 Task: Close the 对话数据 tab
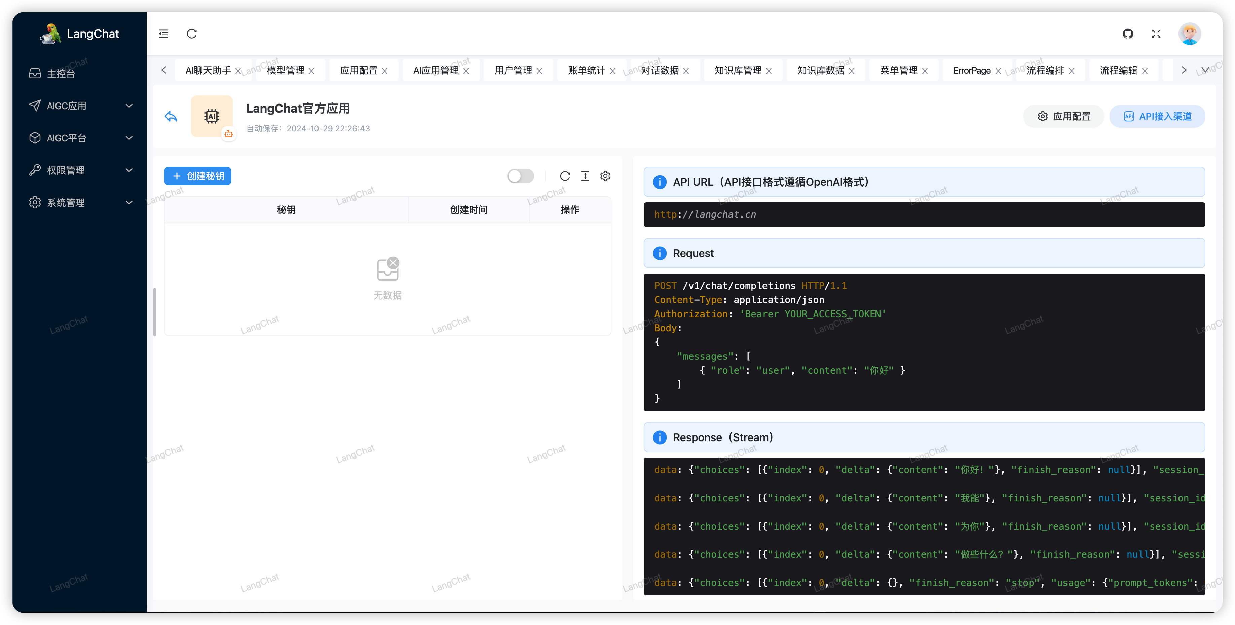coord(686,71)
